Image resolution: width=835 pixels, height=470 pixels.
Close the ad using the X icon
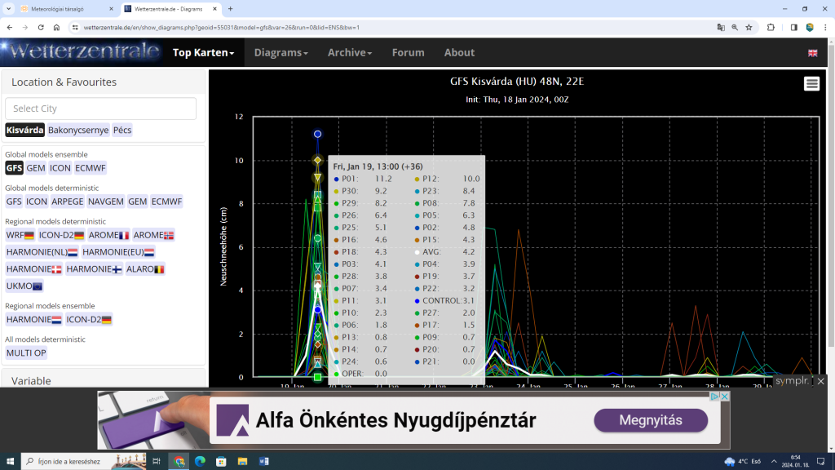[x=724, y=397]
